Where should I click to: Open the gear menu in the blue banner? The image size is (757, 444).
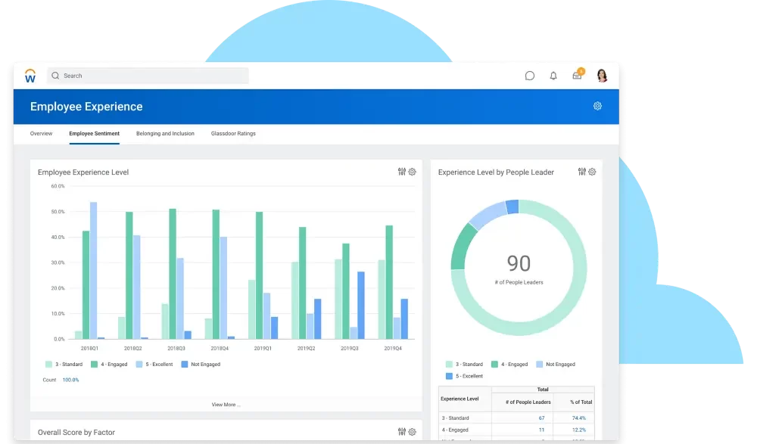click(597, 106)
